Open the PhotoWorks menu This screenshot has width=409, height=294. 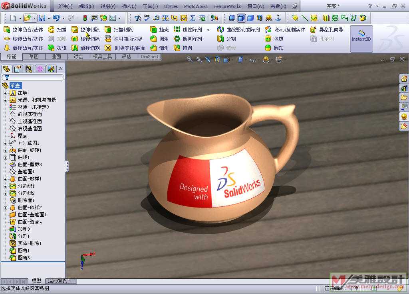click(196, 6)
